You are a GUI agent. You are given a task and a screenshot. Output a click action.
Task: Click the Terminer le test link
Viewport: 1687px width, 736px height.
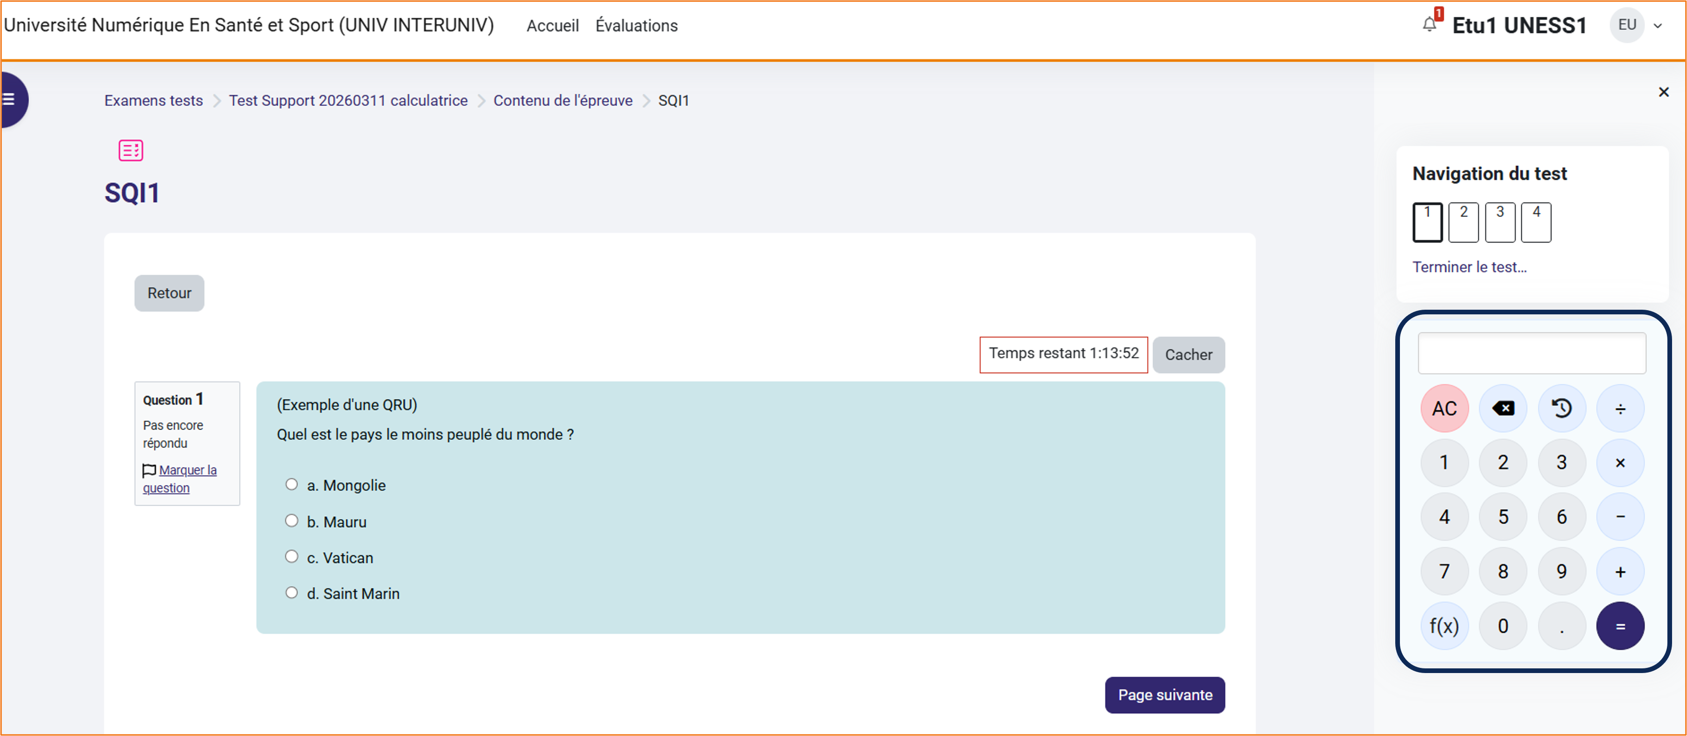click(x=1469, y=267)
